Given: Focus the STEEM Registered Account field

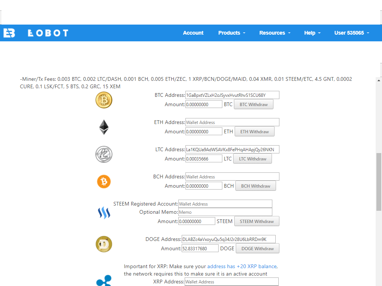Looking at the screenshot, I should pyautogui.click(x=225, y=204).
